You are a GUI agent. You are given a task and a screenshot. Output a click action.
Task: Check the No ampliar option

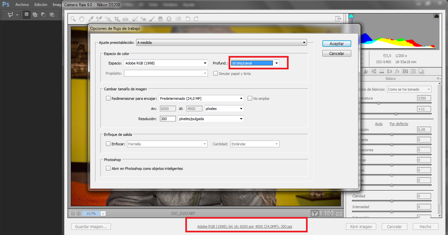click(250, 98)
